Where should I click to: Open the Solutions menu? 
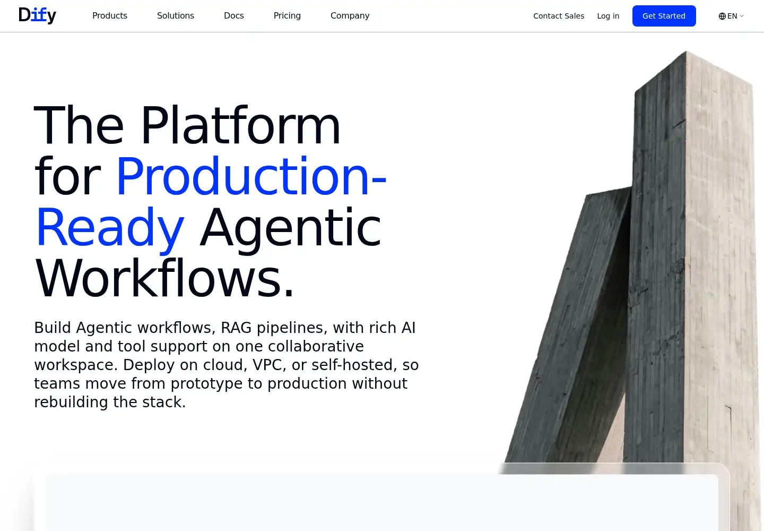[176, 16]
